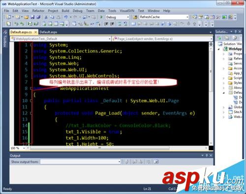Click the Open File folder icon
The width and height of the screenshot is (246, 194).
(x=27, y=17)
